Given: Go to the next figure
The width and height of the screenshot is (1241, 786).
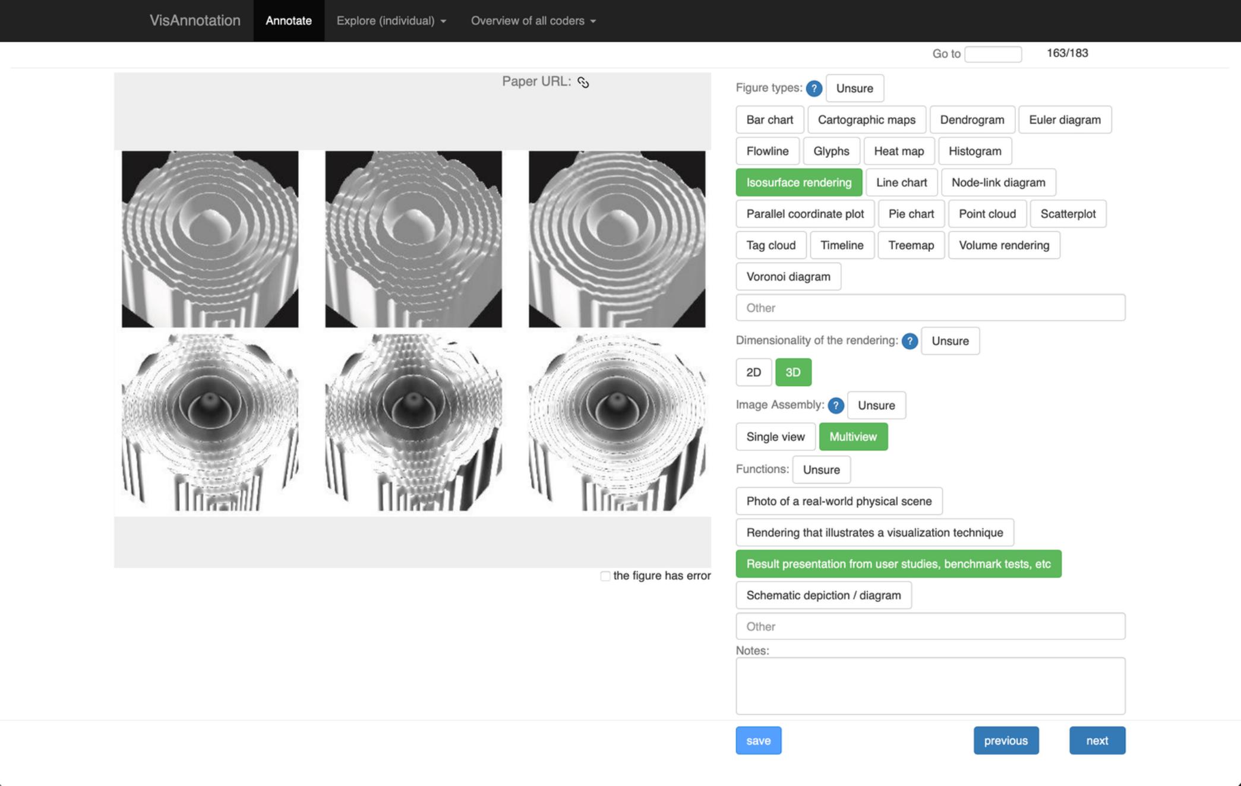Looking at the screenshot, I should tap(1097, 740).
